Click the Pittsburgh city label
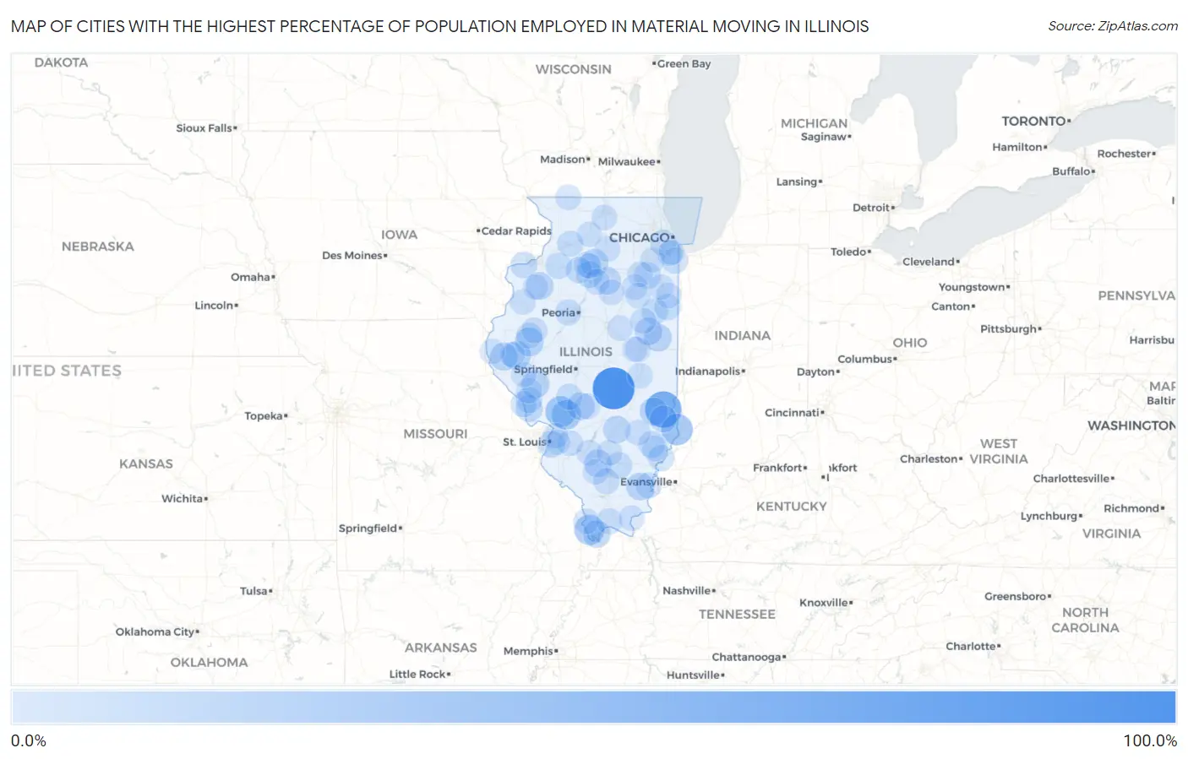The width and height of the screenshot is (1188, 759). [x=1010, y=328]
